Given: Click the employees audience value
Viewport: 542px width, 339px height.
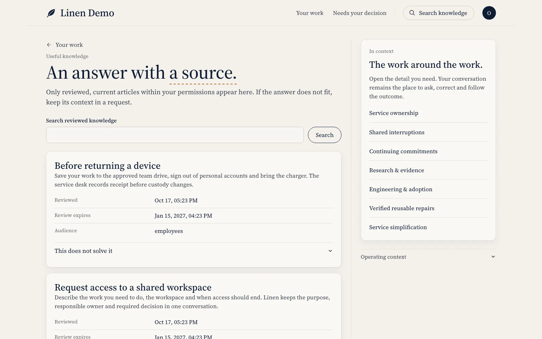Looking at the screenshot, I should [169, 231].
